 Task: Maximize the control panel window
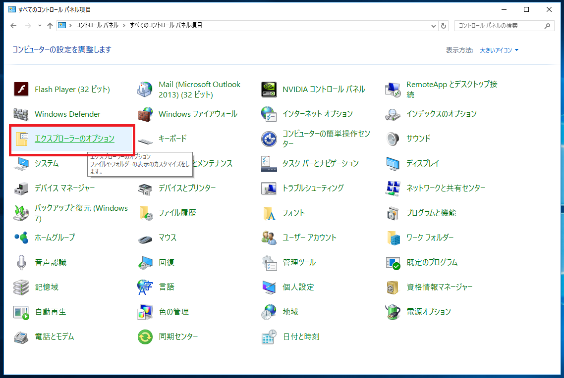coord(526,10)
